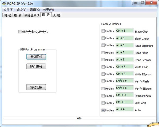The width and height of the screenshot is (159, 127).
Task: Minimize the PORGISP window
Action: click(136, 3)
